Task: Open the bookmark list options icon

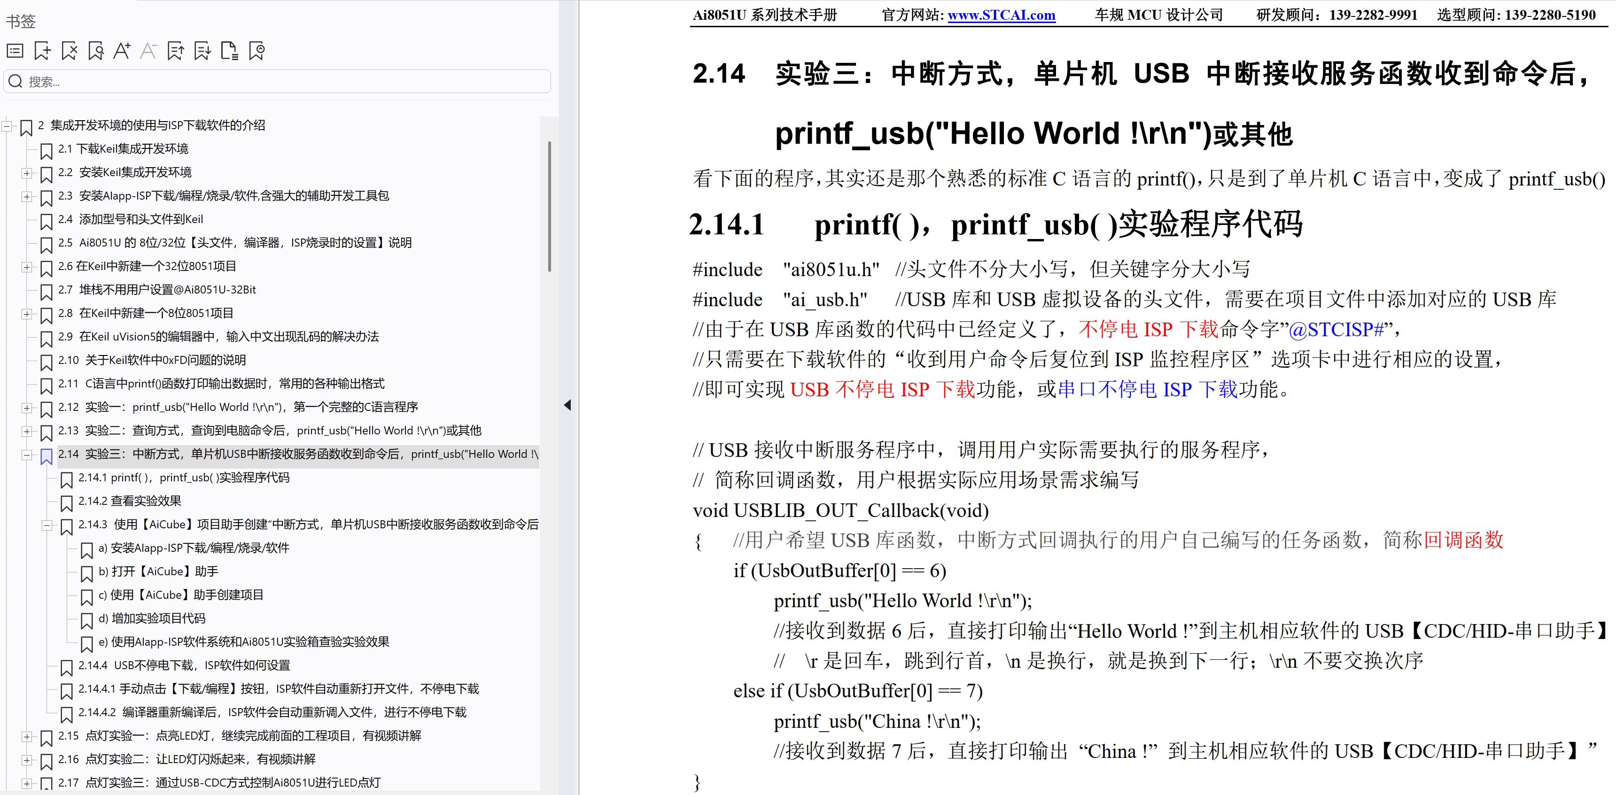Action: tap(15, 51)
